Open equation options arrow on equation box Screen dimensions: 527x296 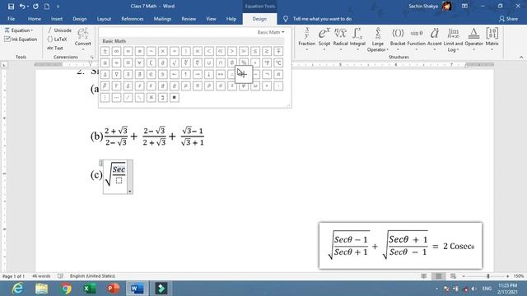pyautogui.click(x=130, y=192)
